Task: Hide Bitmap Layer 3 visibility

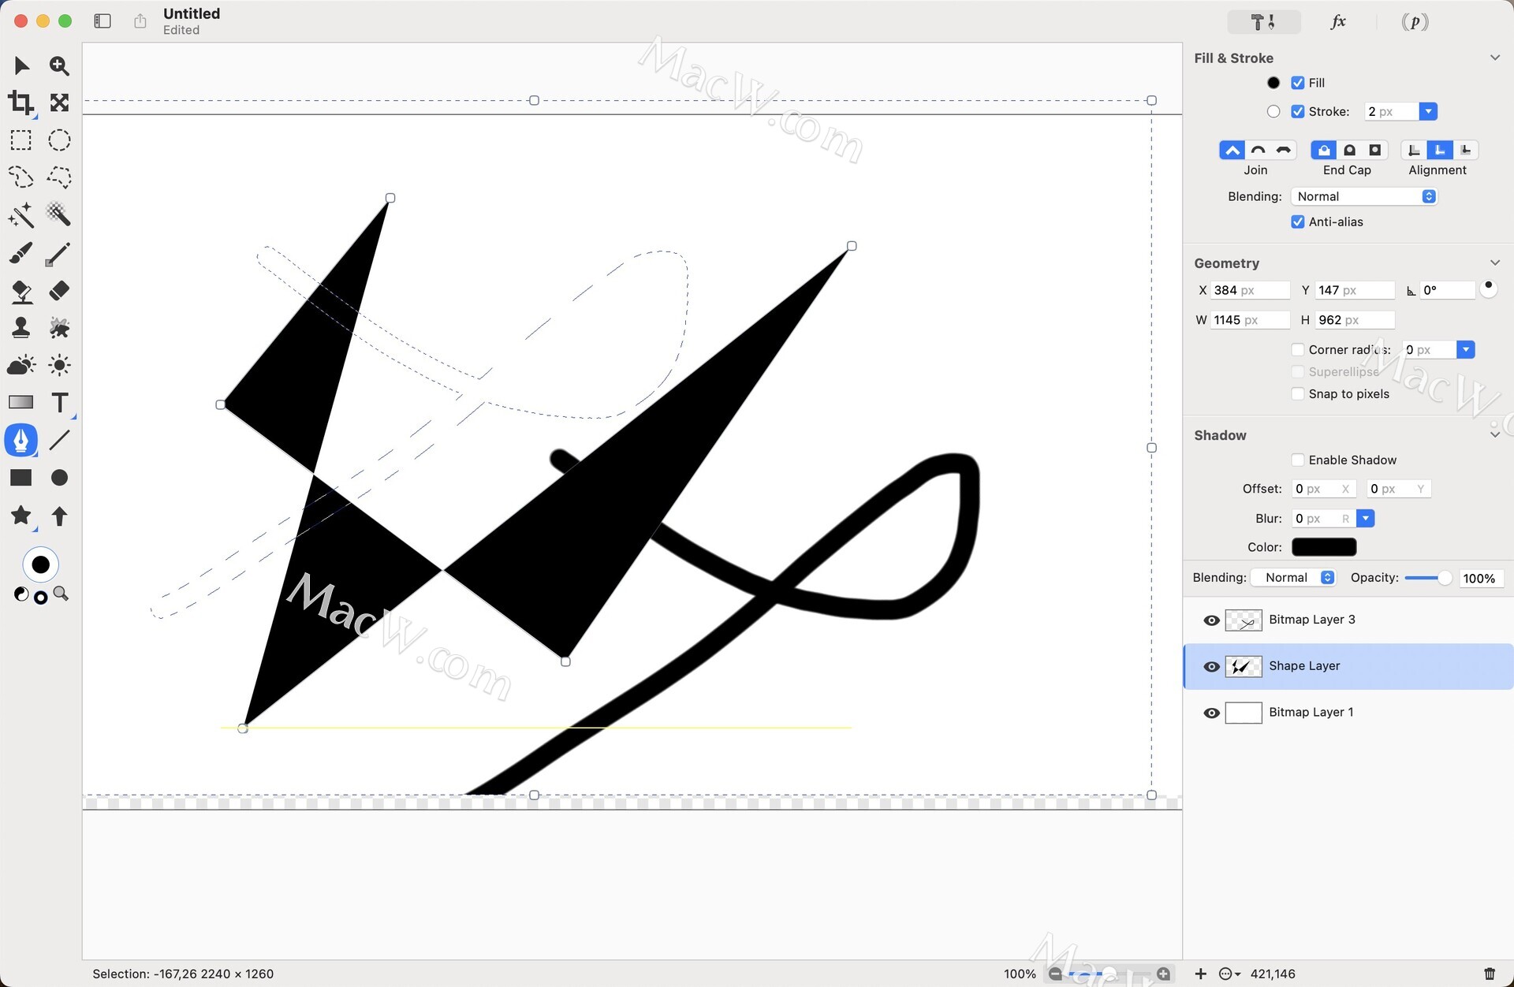Action: [x=1211, y=620]
